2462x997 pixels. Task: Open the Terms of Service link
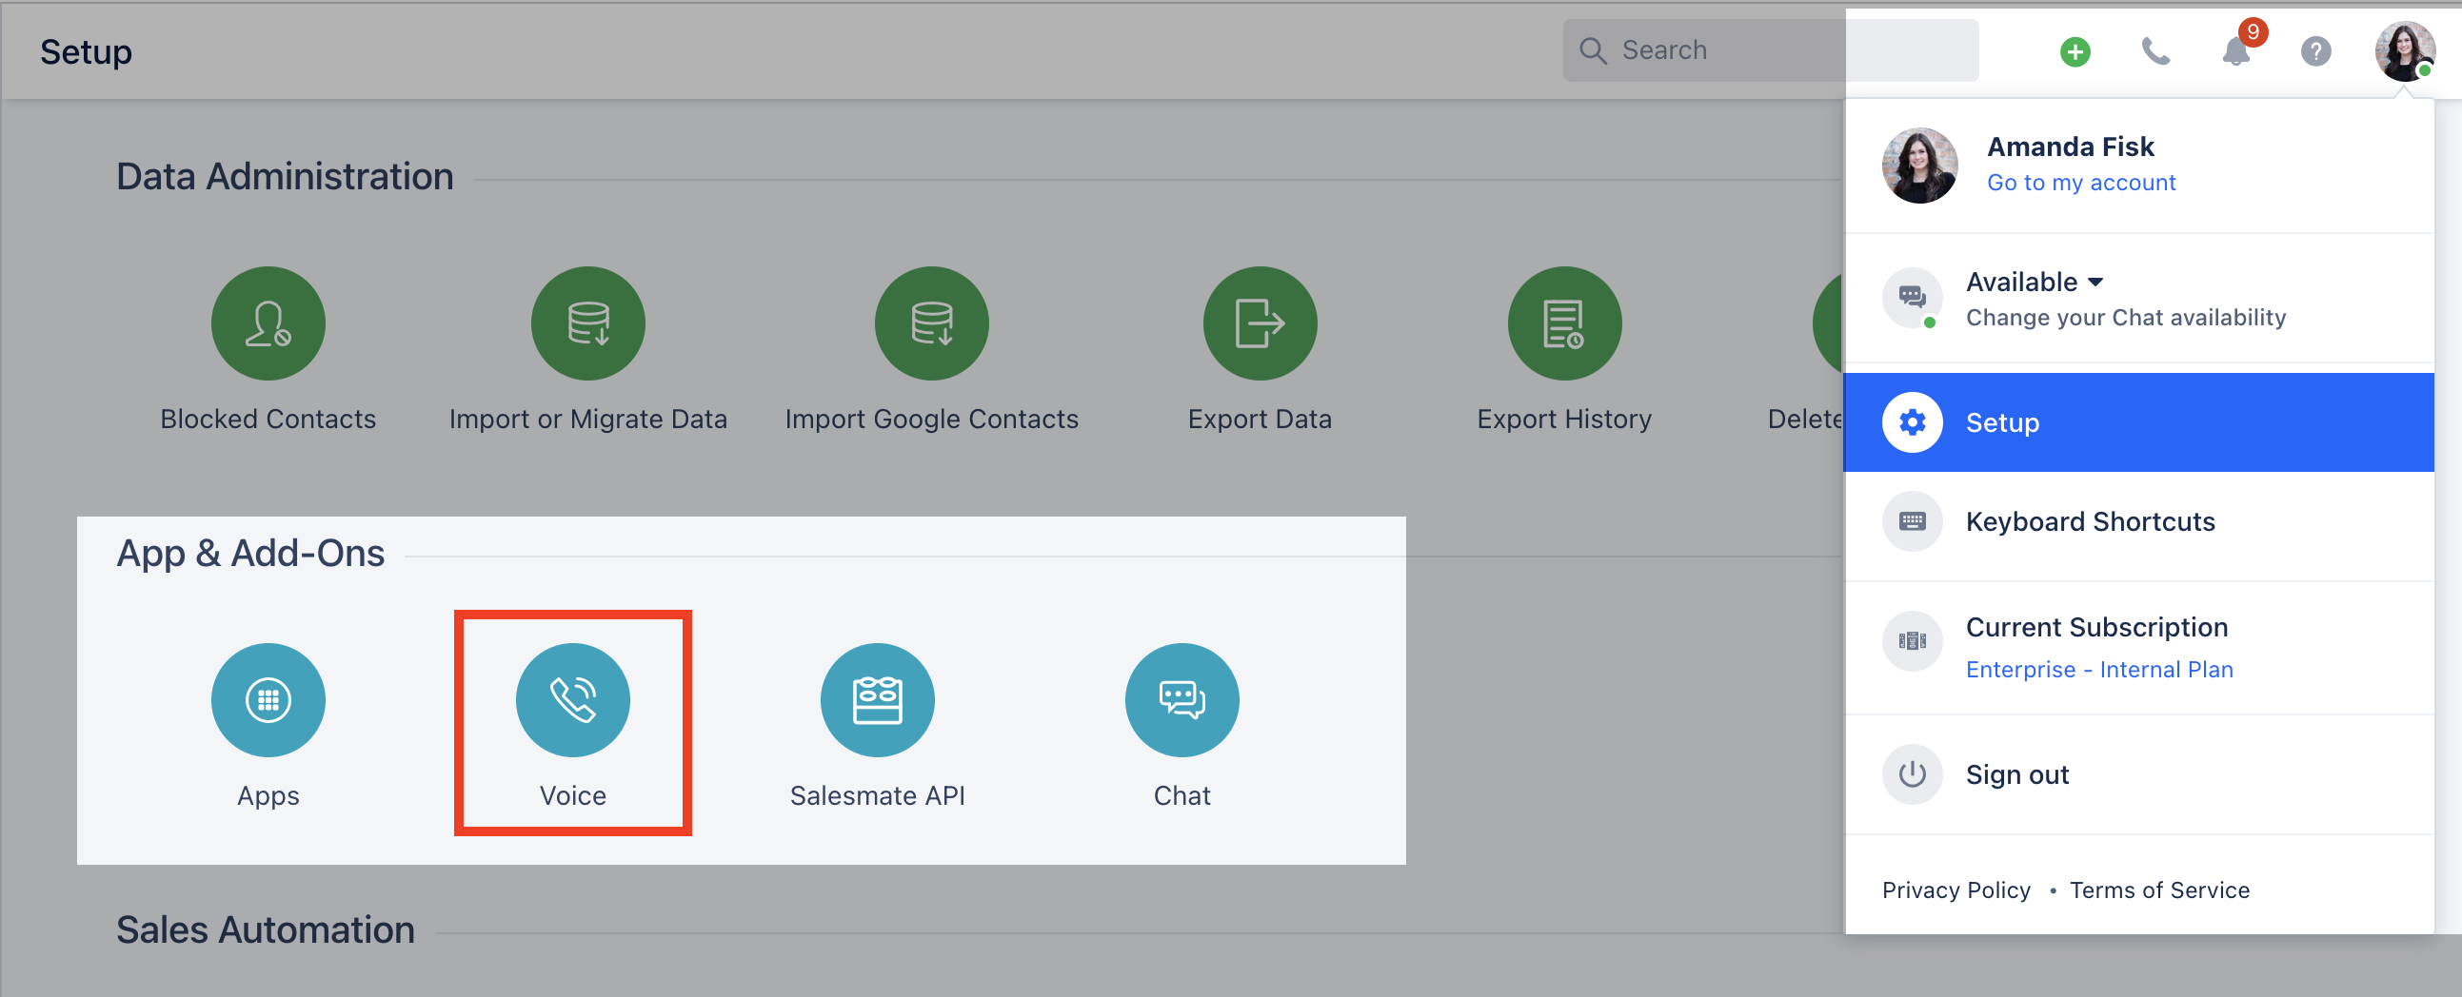(x=2159, y=890)
